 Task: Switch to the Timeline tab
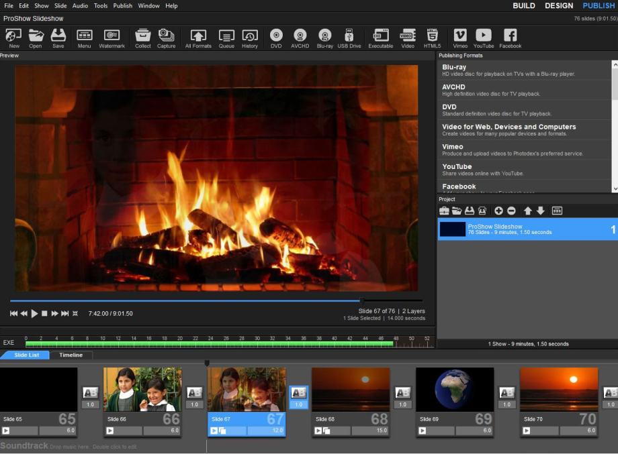71,355
